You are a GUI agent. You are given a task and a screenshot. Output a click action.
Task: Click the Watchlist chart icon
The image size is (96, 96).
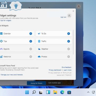point(1,57)
